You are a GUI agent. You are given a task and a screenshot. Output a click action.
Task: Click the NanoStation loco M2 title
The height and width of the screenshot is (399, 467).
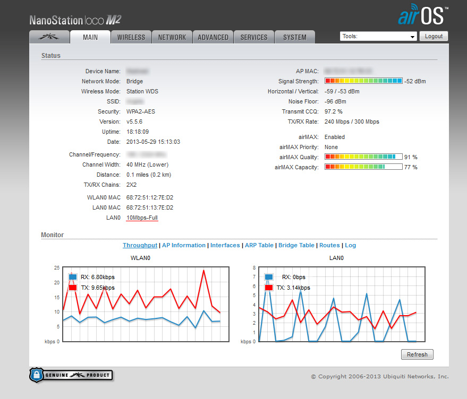75,20
